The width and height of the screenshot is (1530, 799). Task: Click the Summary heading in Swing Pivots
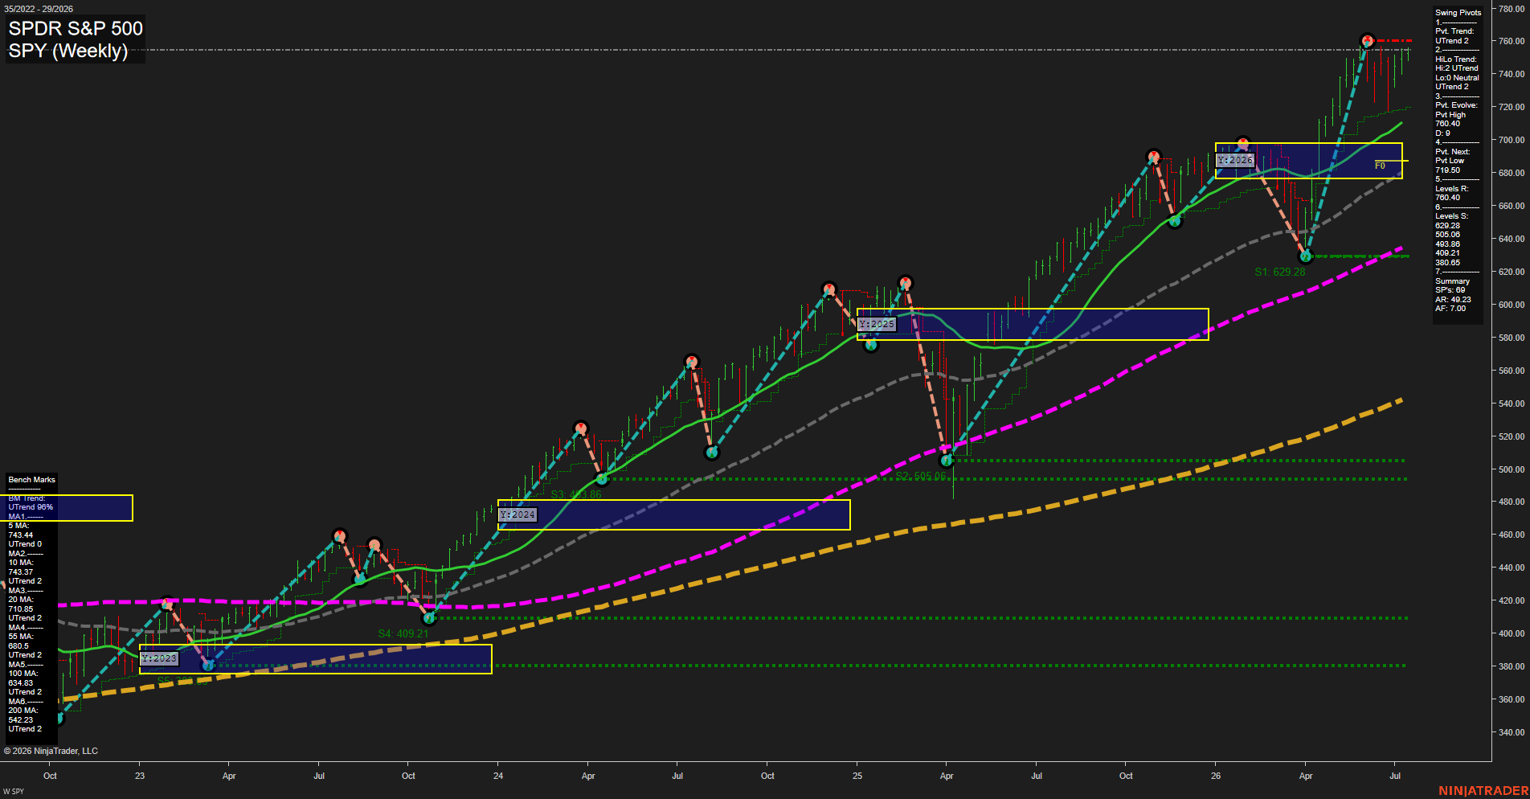pyautogui.click(x=1452, y=281)
